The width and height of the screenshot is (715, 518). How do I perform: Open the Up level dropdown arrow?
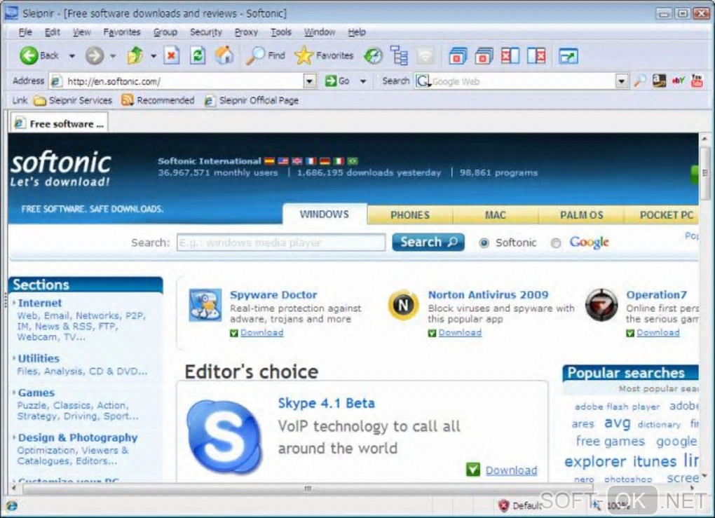(154, 56)
